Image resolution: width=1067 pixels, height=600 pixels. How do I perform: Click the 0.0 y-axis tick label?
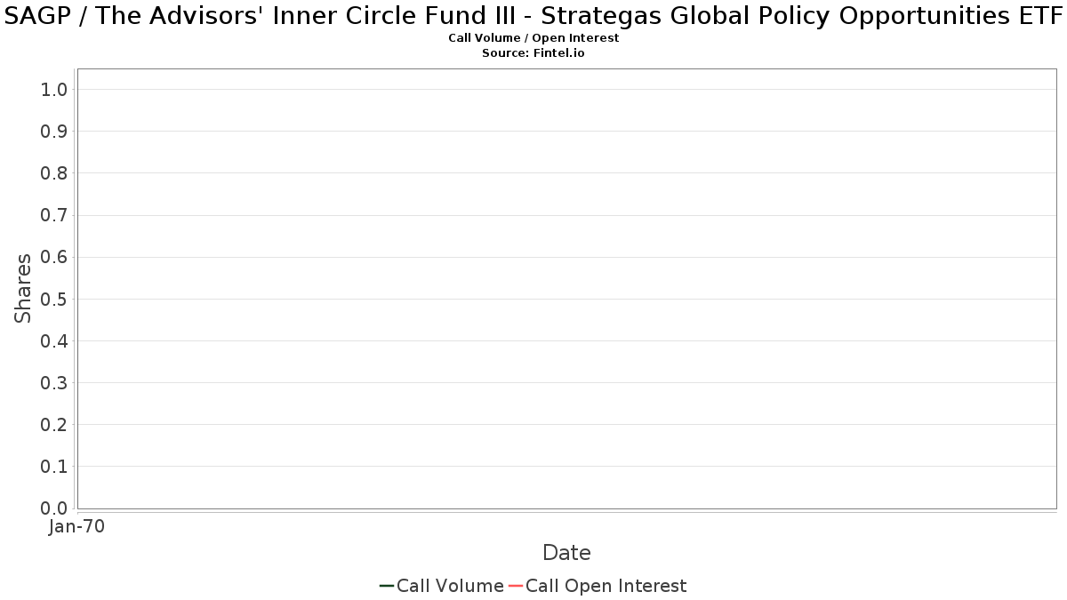coord(54,508)
